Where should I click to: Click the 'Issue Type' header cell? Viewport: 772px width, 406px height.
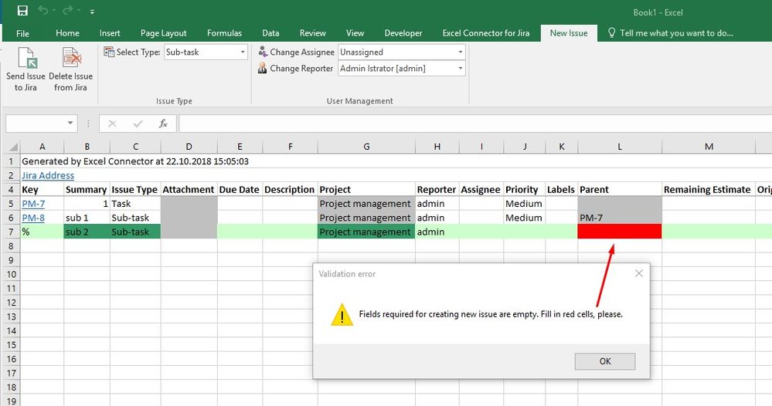(135, 189)
